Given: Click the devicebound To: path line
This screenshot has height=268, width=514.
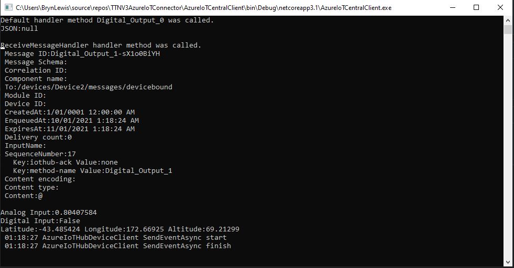Looking at the screenshot, I should pyautogui.click(x=88, y=87).
